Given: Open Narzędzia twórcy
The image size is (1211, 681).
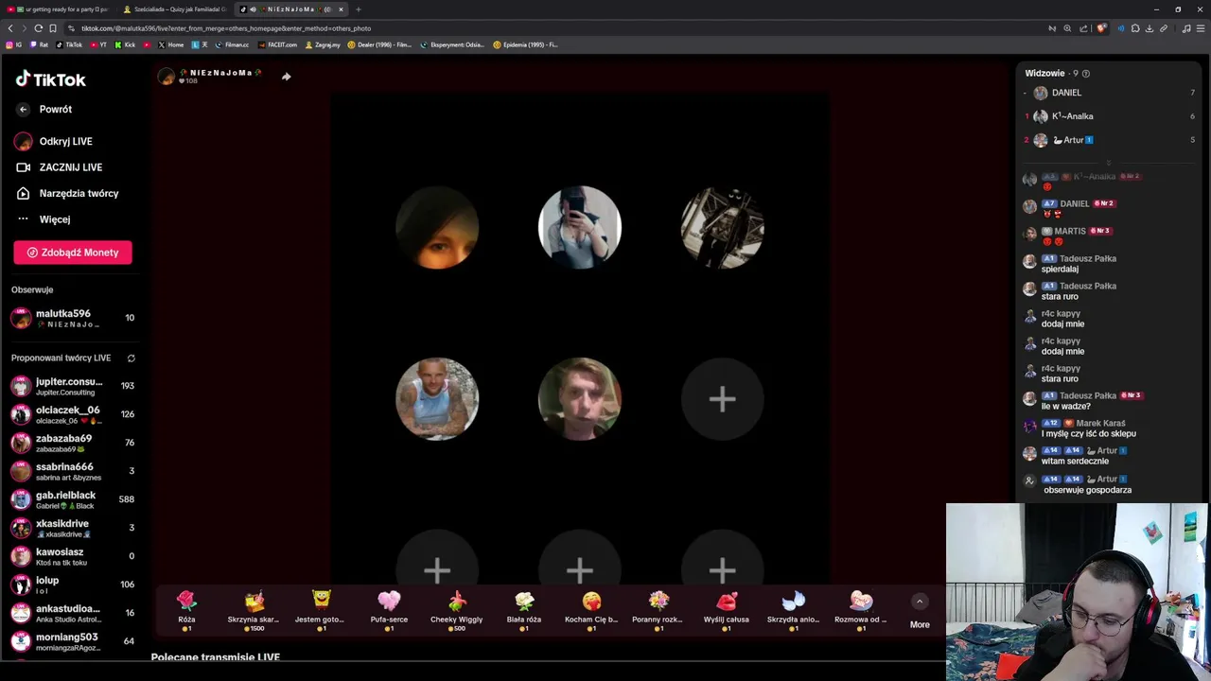Looking at the screenshot, I should (67, 193).
